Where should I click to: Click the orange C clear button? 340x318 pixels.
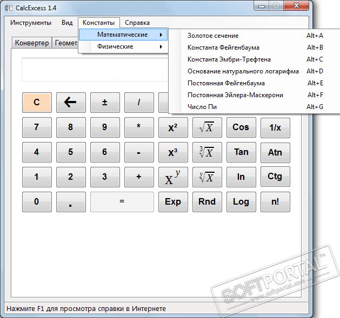coord(37,103)
